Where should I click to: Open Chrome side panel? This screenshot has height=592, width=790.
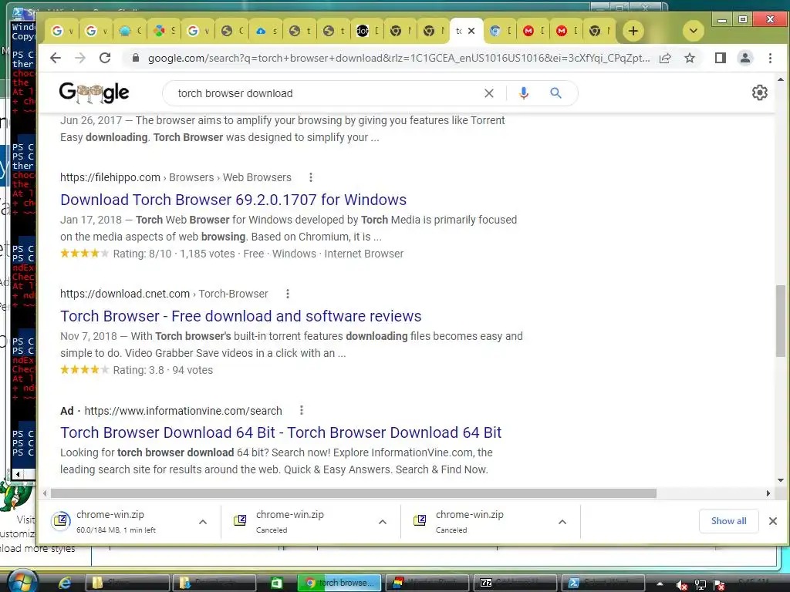coord(721,58)
